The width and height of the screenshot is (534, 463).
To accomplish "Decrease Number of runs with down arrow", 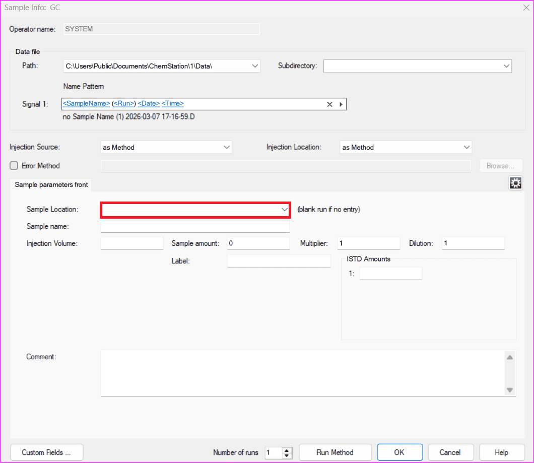I will 287,455.
